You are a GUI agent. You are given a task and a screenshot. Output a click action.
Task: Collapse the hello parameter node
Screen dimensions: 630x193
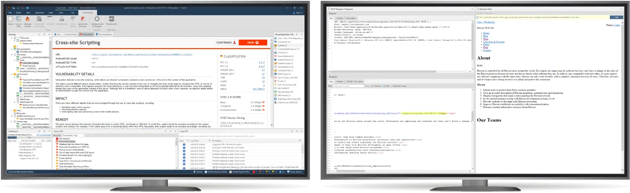pos(15,60)
